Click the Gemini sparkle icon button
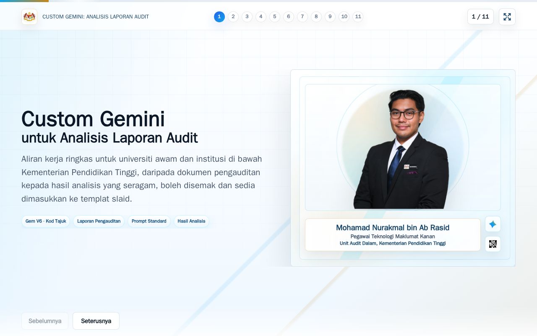Screen dimensions: 537x336 pos(493,224)
